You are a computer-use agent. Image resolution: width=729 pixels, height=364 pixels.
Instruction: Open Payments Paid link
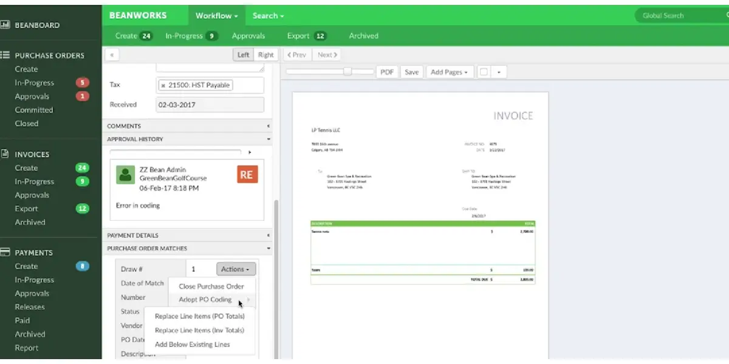22,320
